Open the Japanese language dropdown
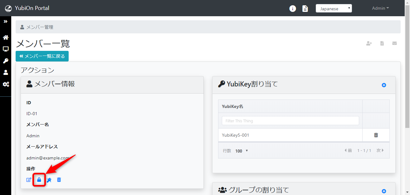 [334, 8]
